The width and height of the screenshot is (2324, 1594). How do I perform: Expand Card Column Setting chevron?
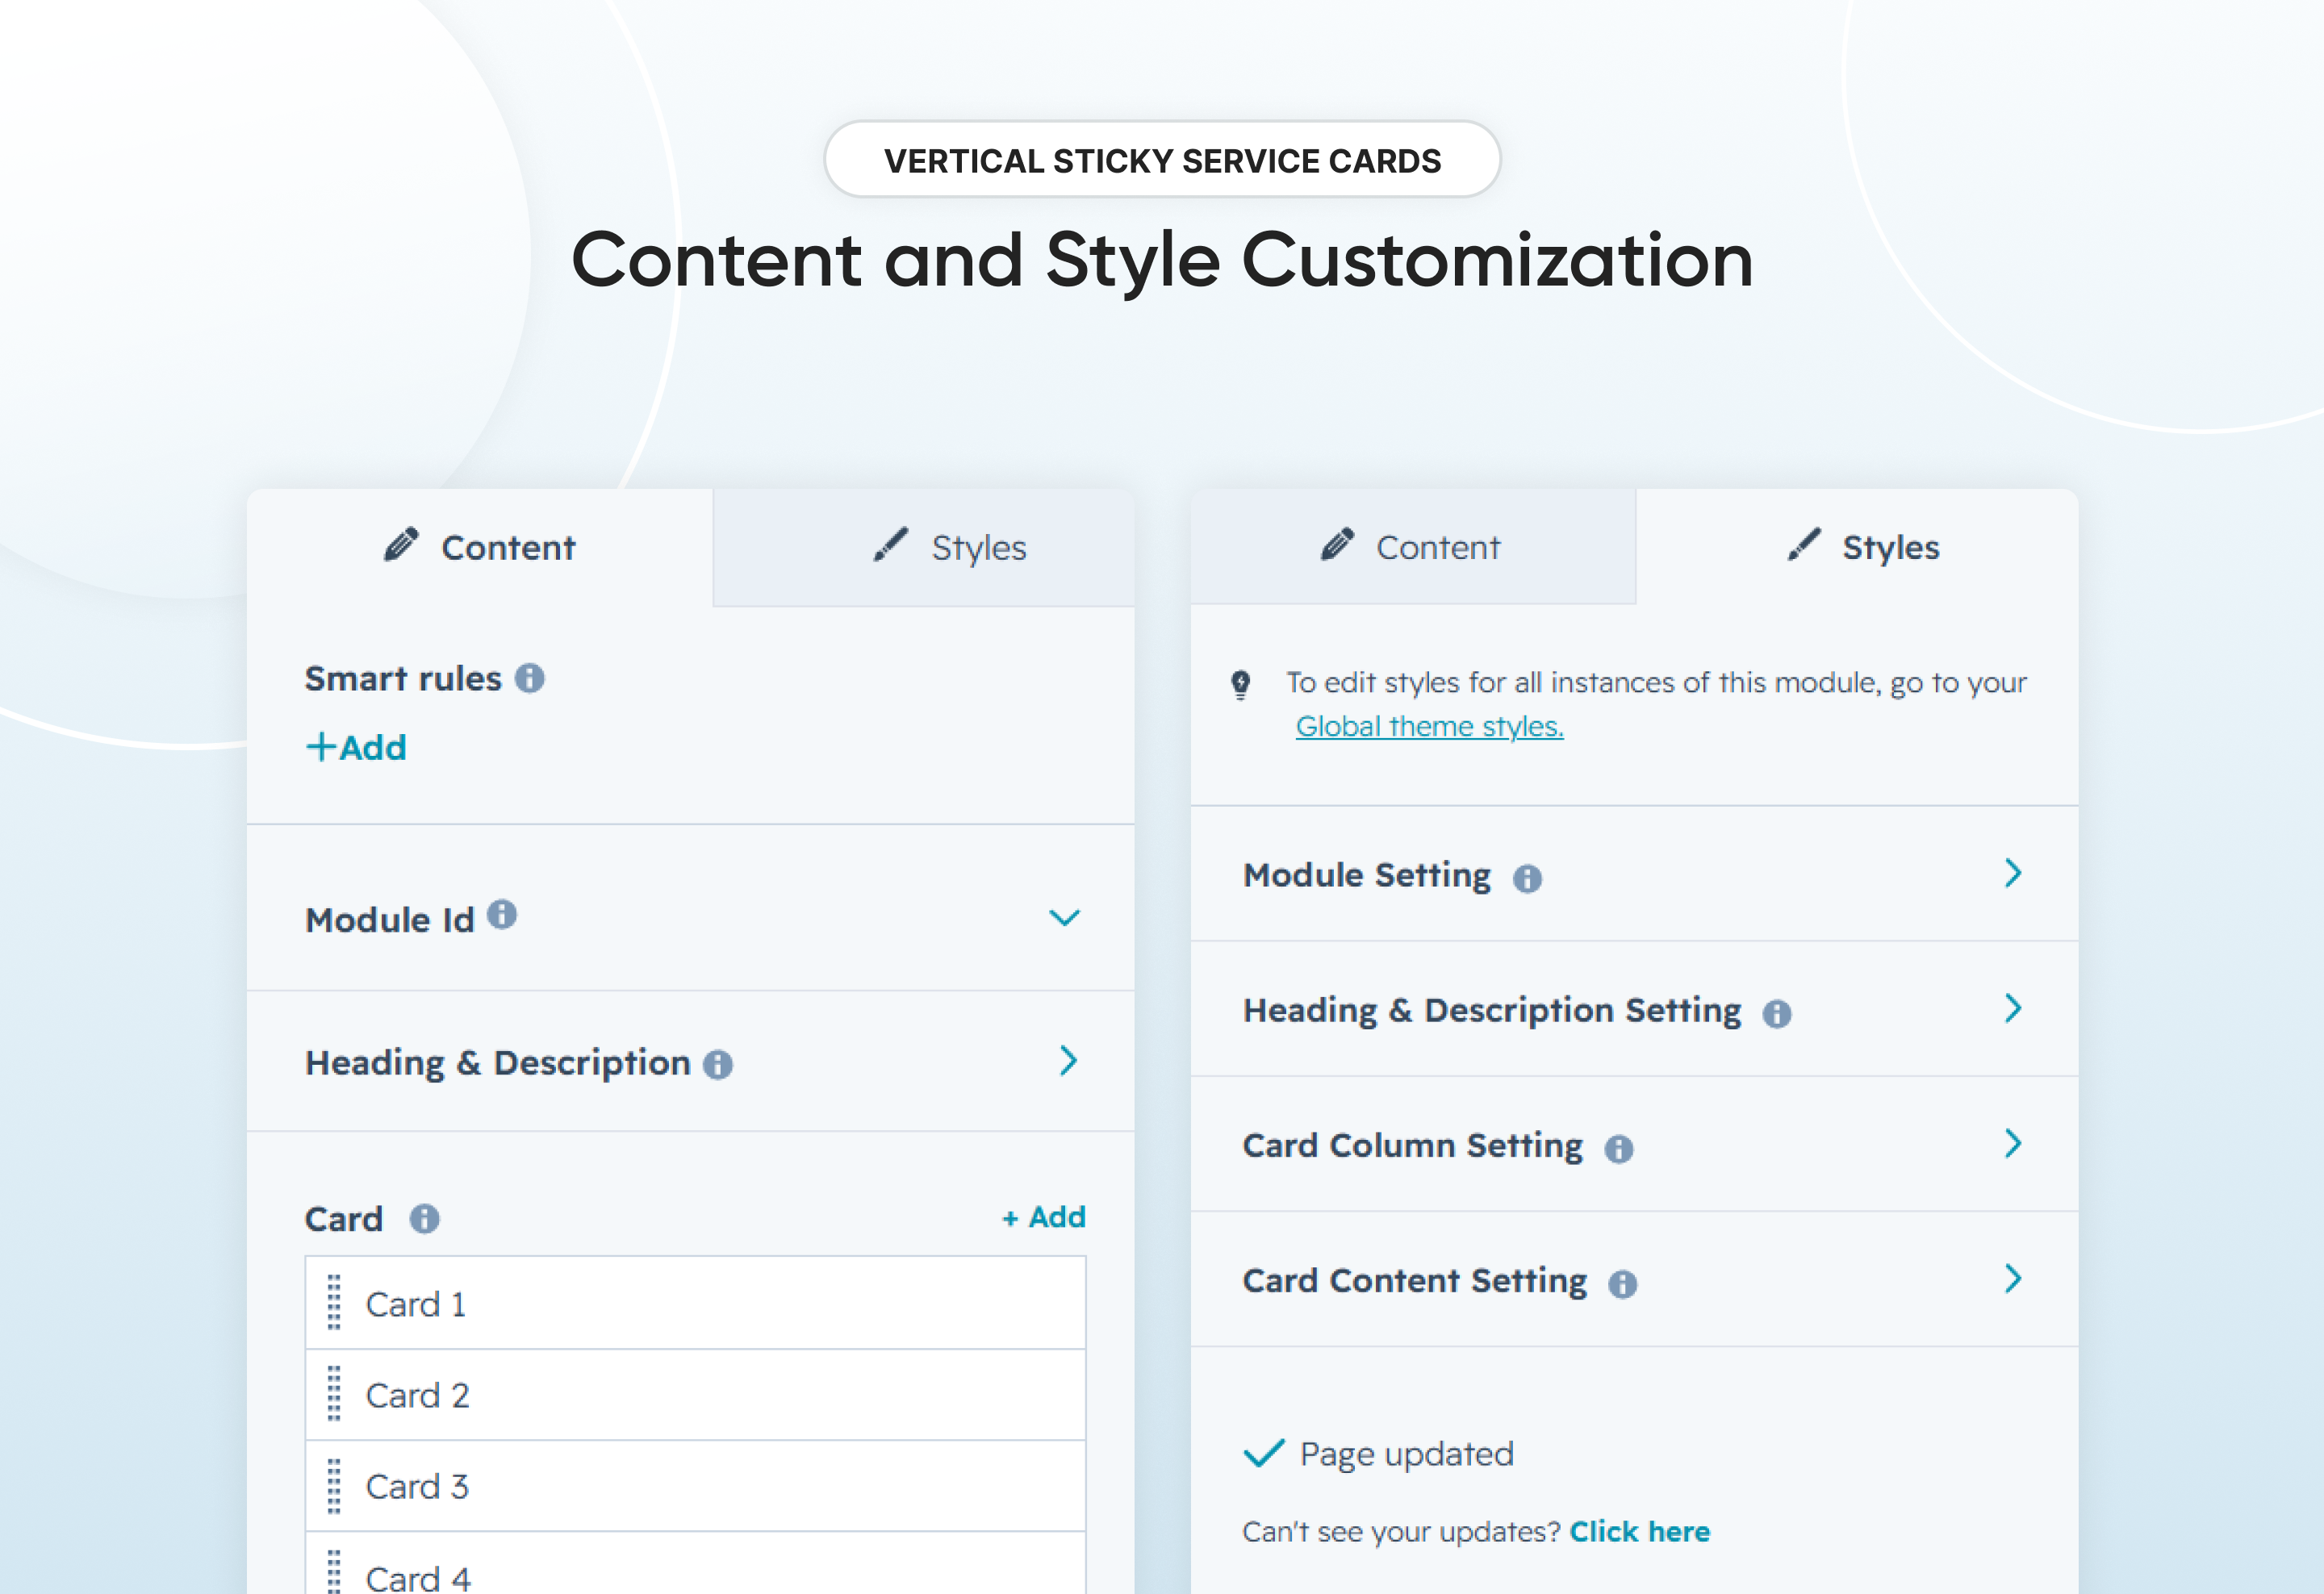click(x=2013, y=1143)
